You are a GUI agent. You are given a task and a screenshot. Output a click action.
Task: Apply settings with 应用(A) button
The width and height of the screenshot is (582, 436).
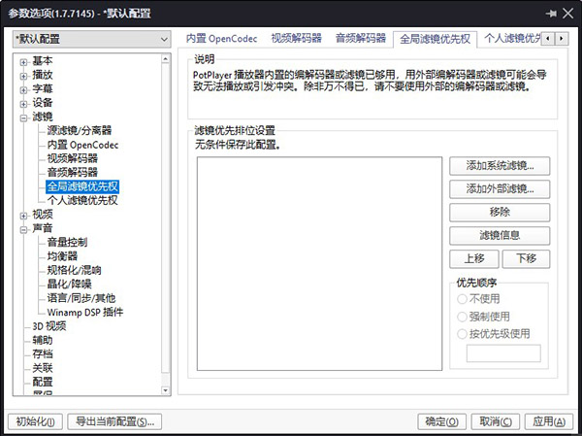(x=549, y=421)
